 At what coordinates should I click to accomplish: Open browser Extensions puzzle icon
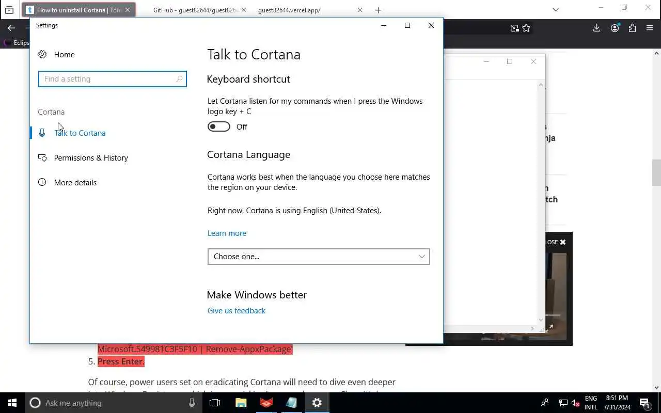[632, 28]
